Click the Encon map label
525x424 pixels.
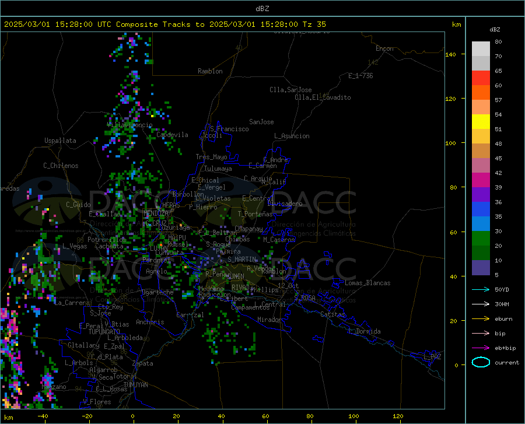[x=384, y=48]
